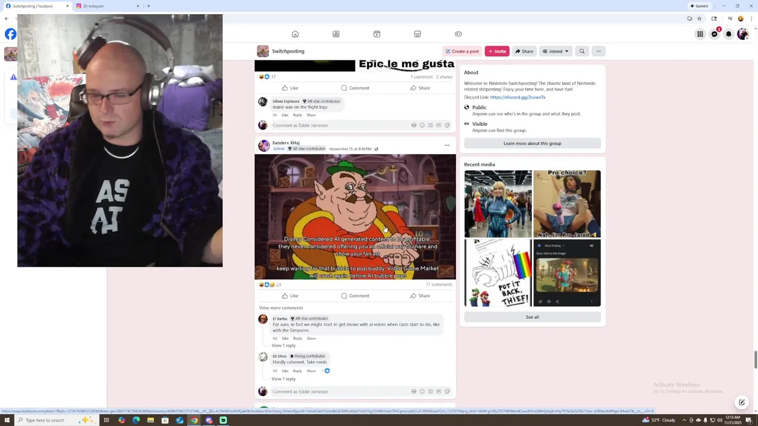Open the Switchposting group name link
Image resolution: width=758 pixels, height=426 pixels.
point(288,51)
